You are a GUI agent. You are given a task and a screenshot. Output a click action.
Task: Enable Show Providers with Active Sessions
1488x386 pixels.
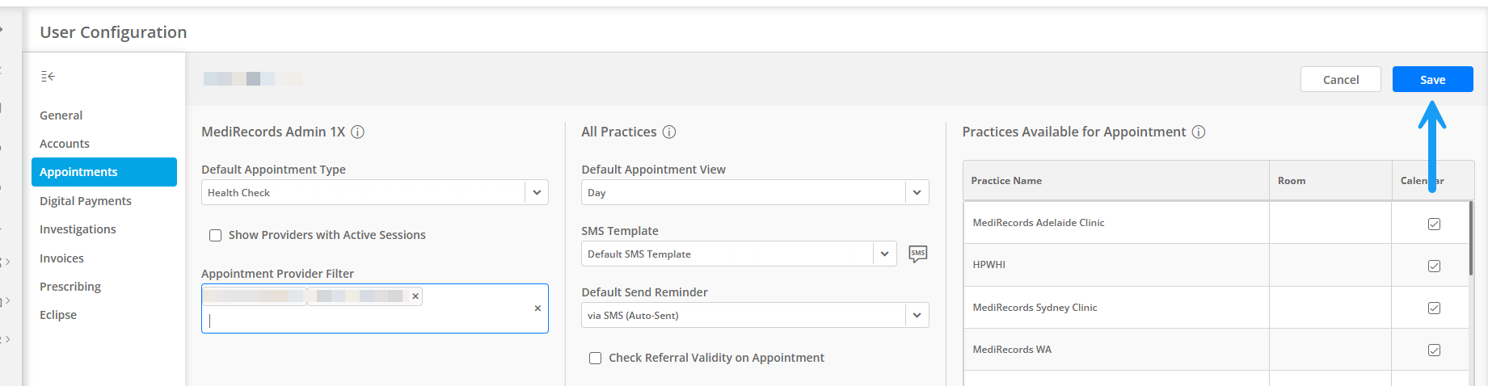[x=215, y=235]
